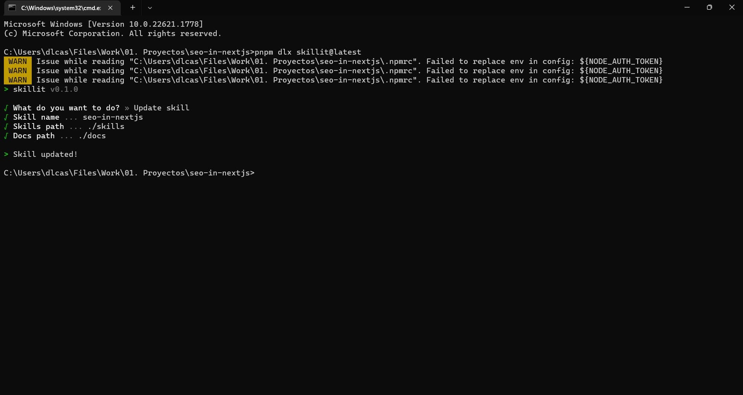Open the new tab dropdown chevron
The height and width of the screenshot is (395, 743).
click(x=150, y=7)
